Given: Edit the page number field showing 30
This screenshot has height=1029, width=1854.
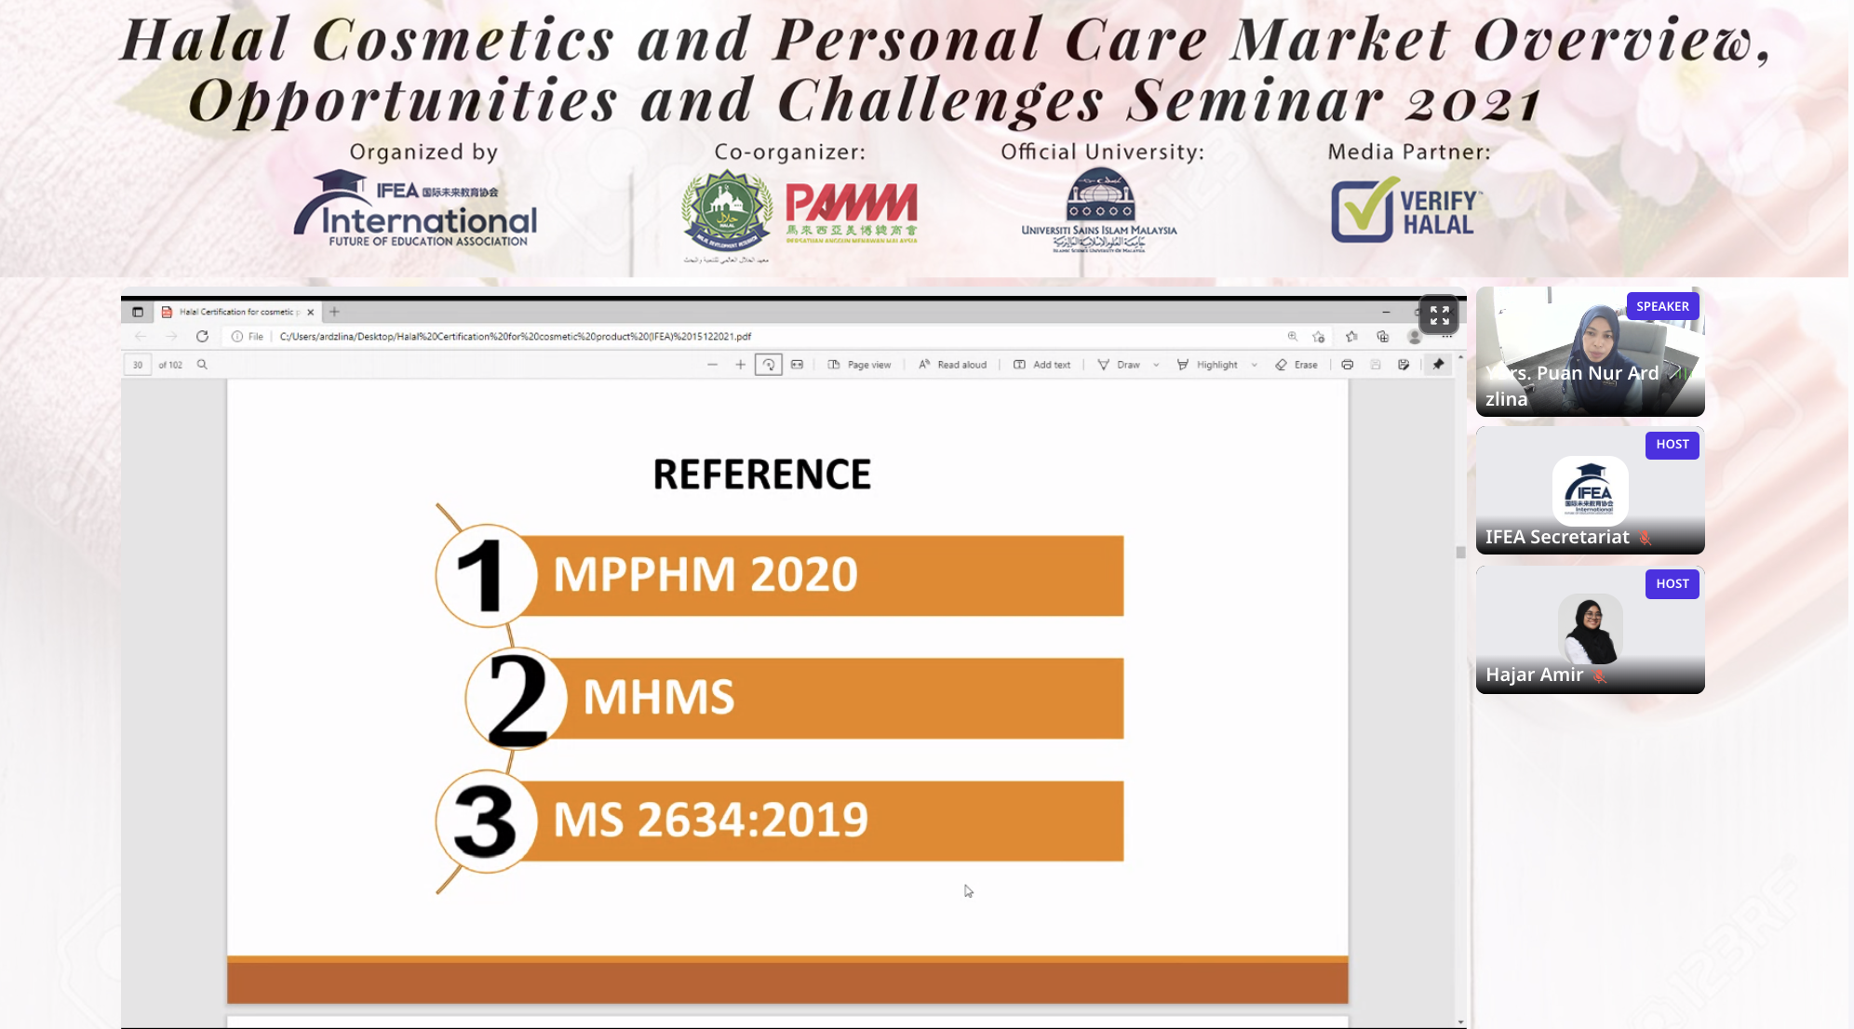Looking at the screenshot, I should tap(137, 365).
